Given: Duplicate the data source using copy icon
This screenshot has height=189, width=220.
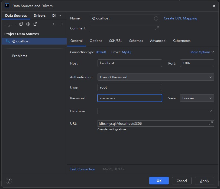Looking at the screenshot, I should click(21, 24).
